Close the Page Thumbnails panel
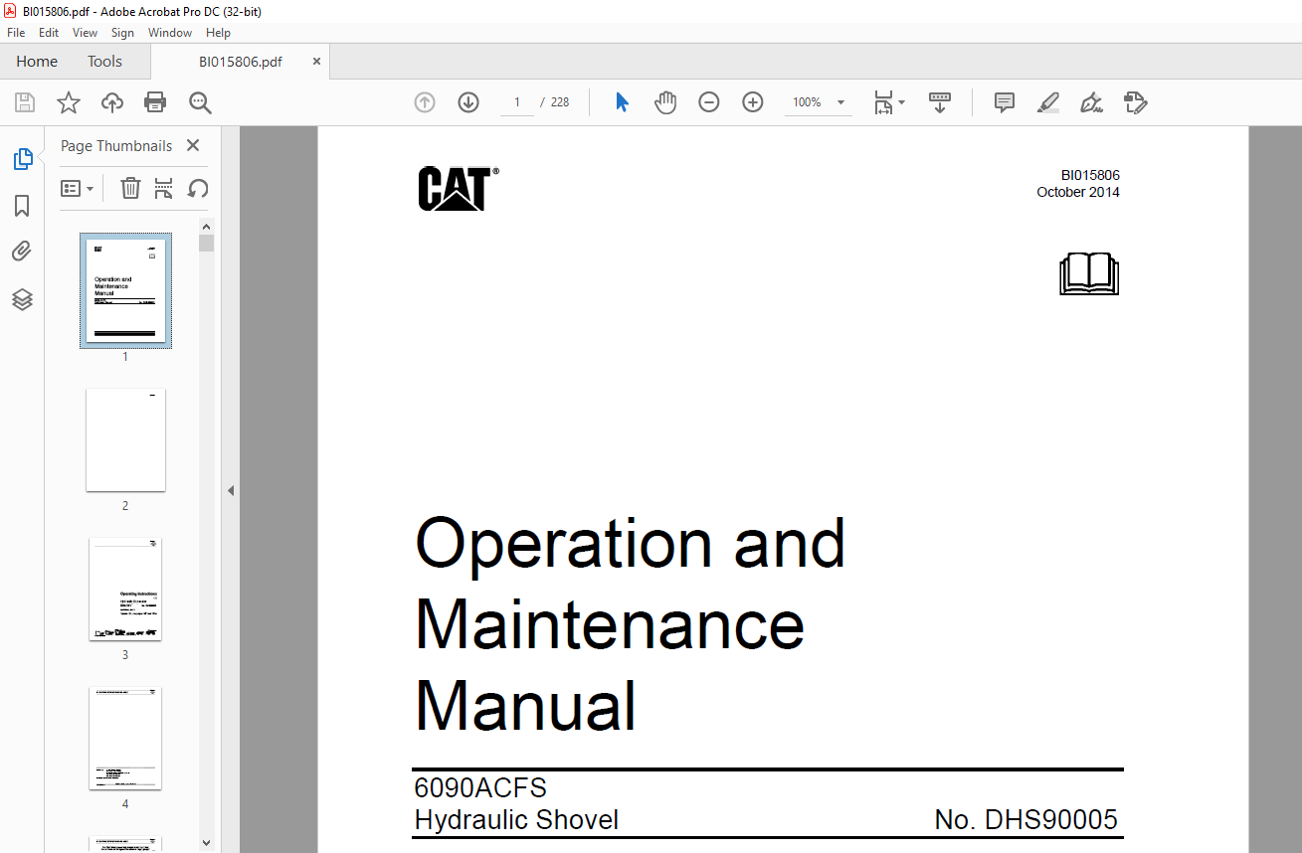Viewport: 1302px width, 853px height. [x=193, y=145]
